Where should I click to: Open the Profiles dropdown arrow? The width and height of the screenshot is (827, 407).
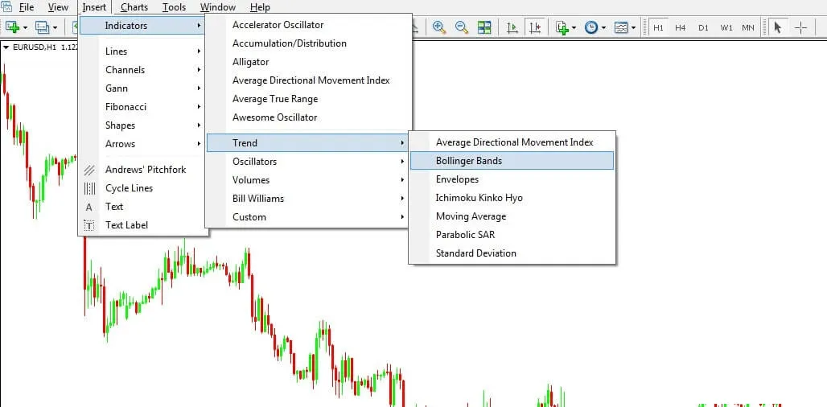[55, 27]
